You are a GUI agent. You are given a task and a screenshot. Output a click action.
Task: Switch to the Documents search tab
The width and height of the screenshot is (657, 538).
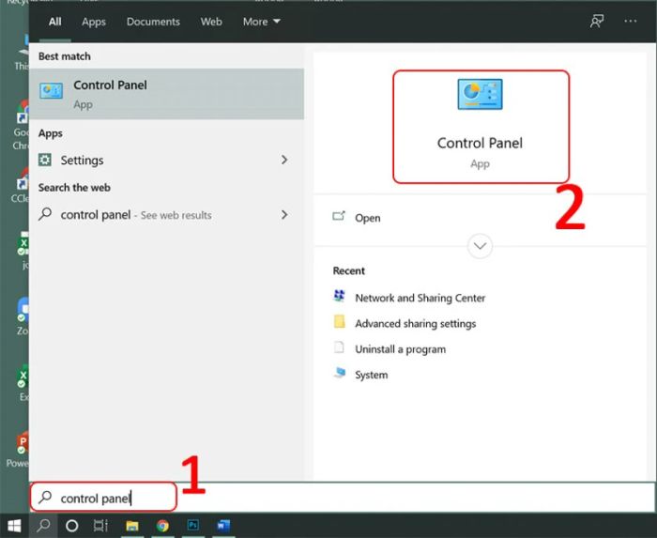[x=153, y=22]
